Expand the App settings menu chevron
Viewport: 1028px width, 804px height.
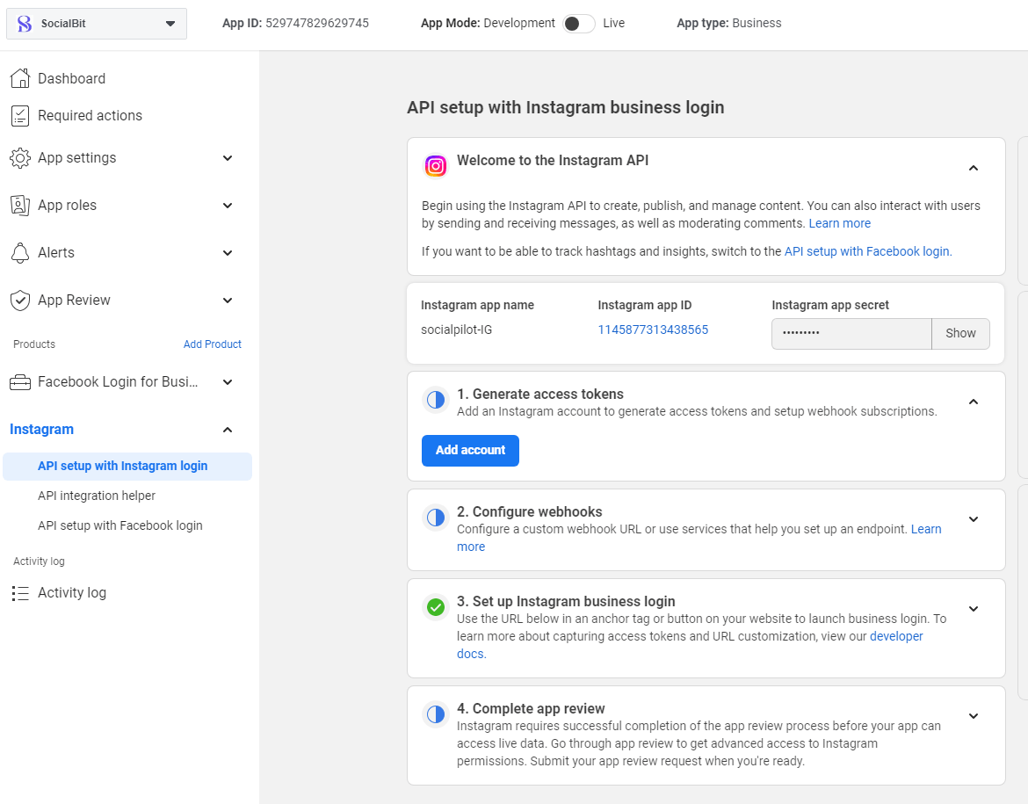[228, 158]
